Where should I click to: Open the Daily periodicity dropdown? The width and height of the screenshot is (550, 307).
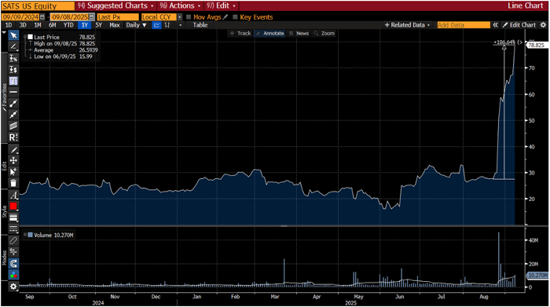tap(137, 25)
